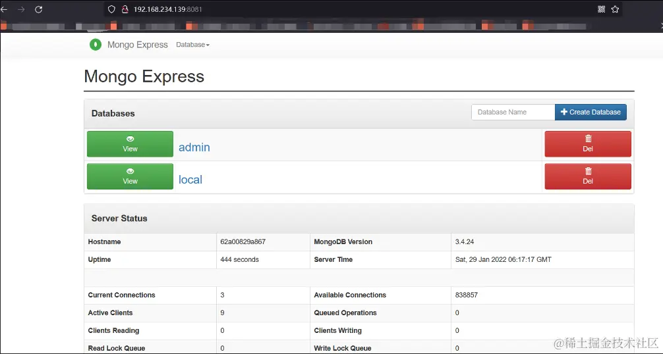
Task: Click the Write Lock Queue label
Action: [343, 348]
